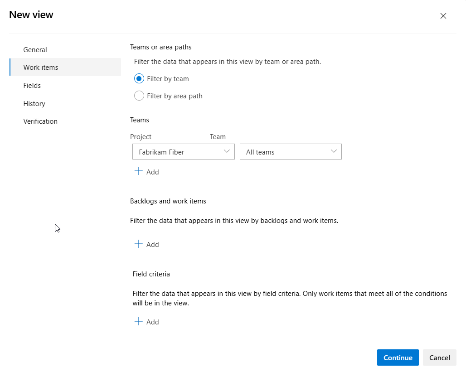Select the Filter by team radio button

coord(139,78)
